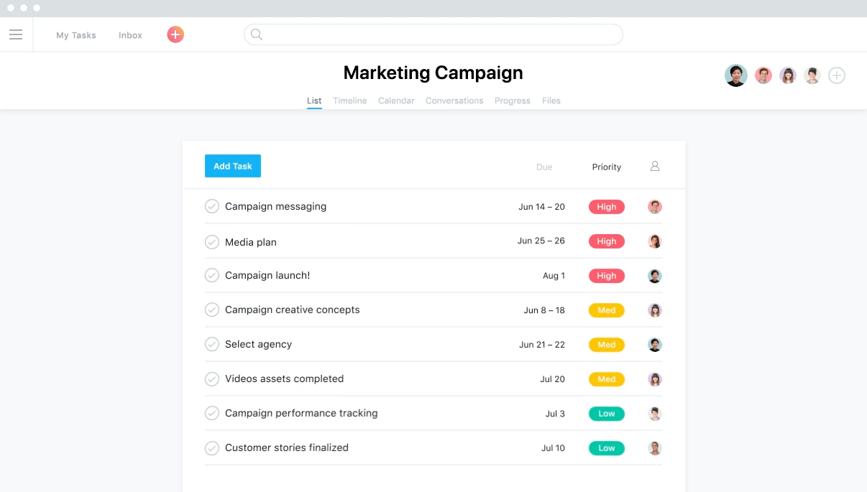
Task: Click the orange quick-add plus icon
Action: point(175,34)
